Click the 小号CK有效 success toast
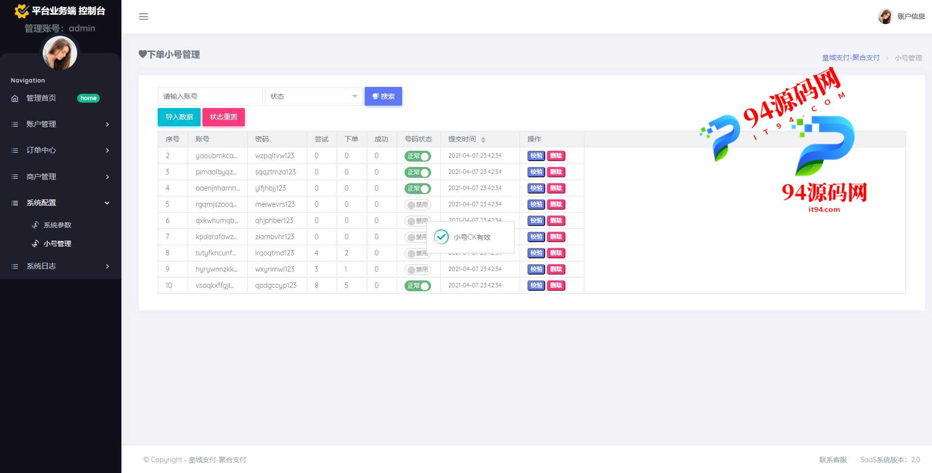Screen dimensions: 932x473 470,237
